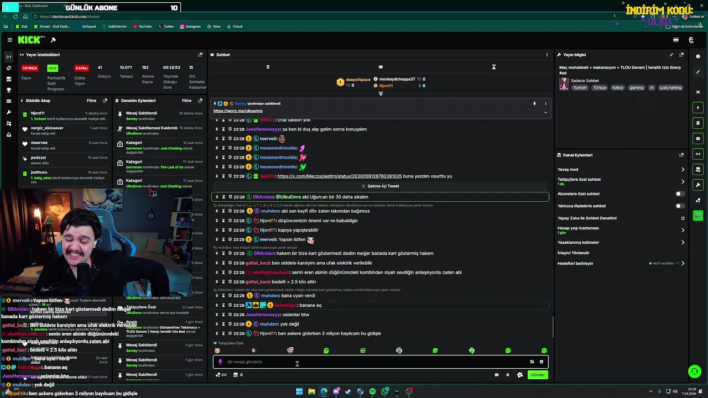Unpin the pinned message with the pin icon

[534, 103]
